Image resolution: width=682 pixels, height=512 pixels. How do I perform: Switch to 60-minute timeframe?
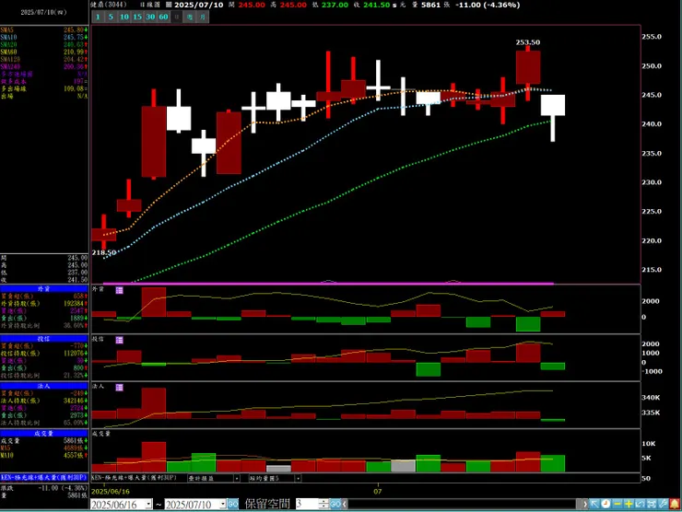[x=163, y=17]
